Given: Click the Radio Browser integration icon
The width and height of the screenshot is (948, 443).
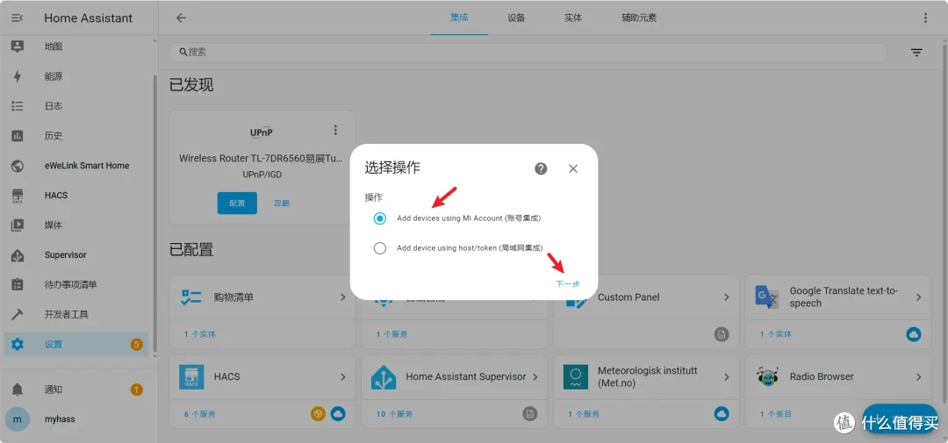Looking at the screenshot, I should 768,376.
